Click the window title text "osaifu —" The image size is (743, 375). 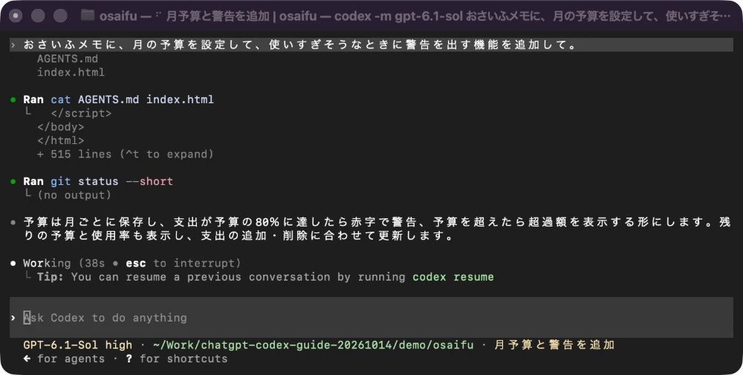click(x=125, y=16)
